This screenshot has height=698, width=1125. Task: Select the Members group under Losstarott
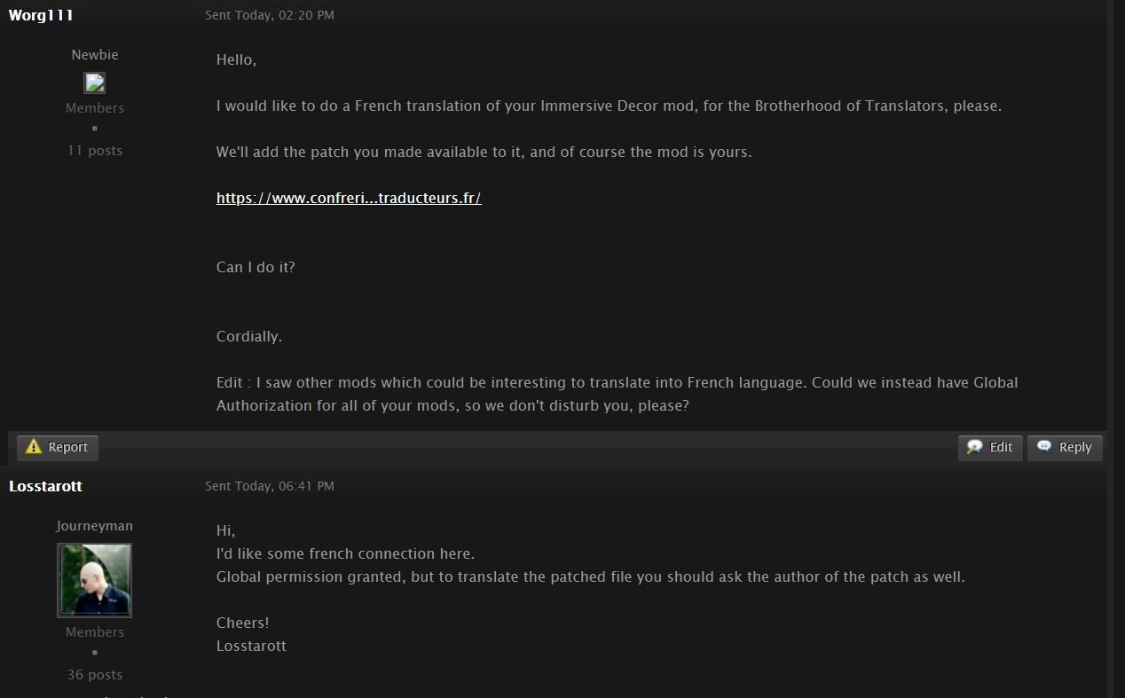click(x=95, y=632)
